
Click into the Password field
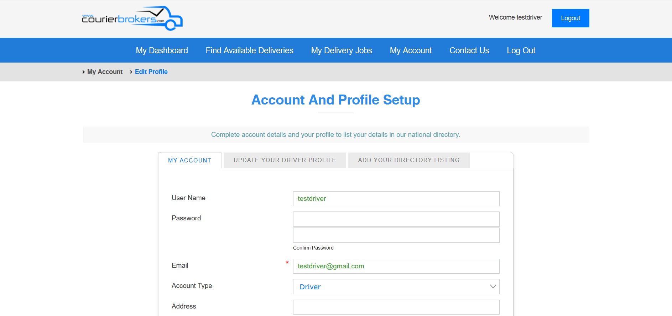396,219
